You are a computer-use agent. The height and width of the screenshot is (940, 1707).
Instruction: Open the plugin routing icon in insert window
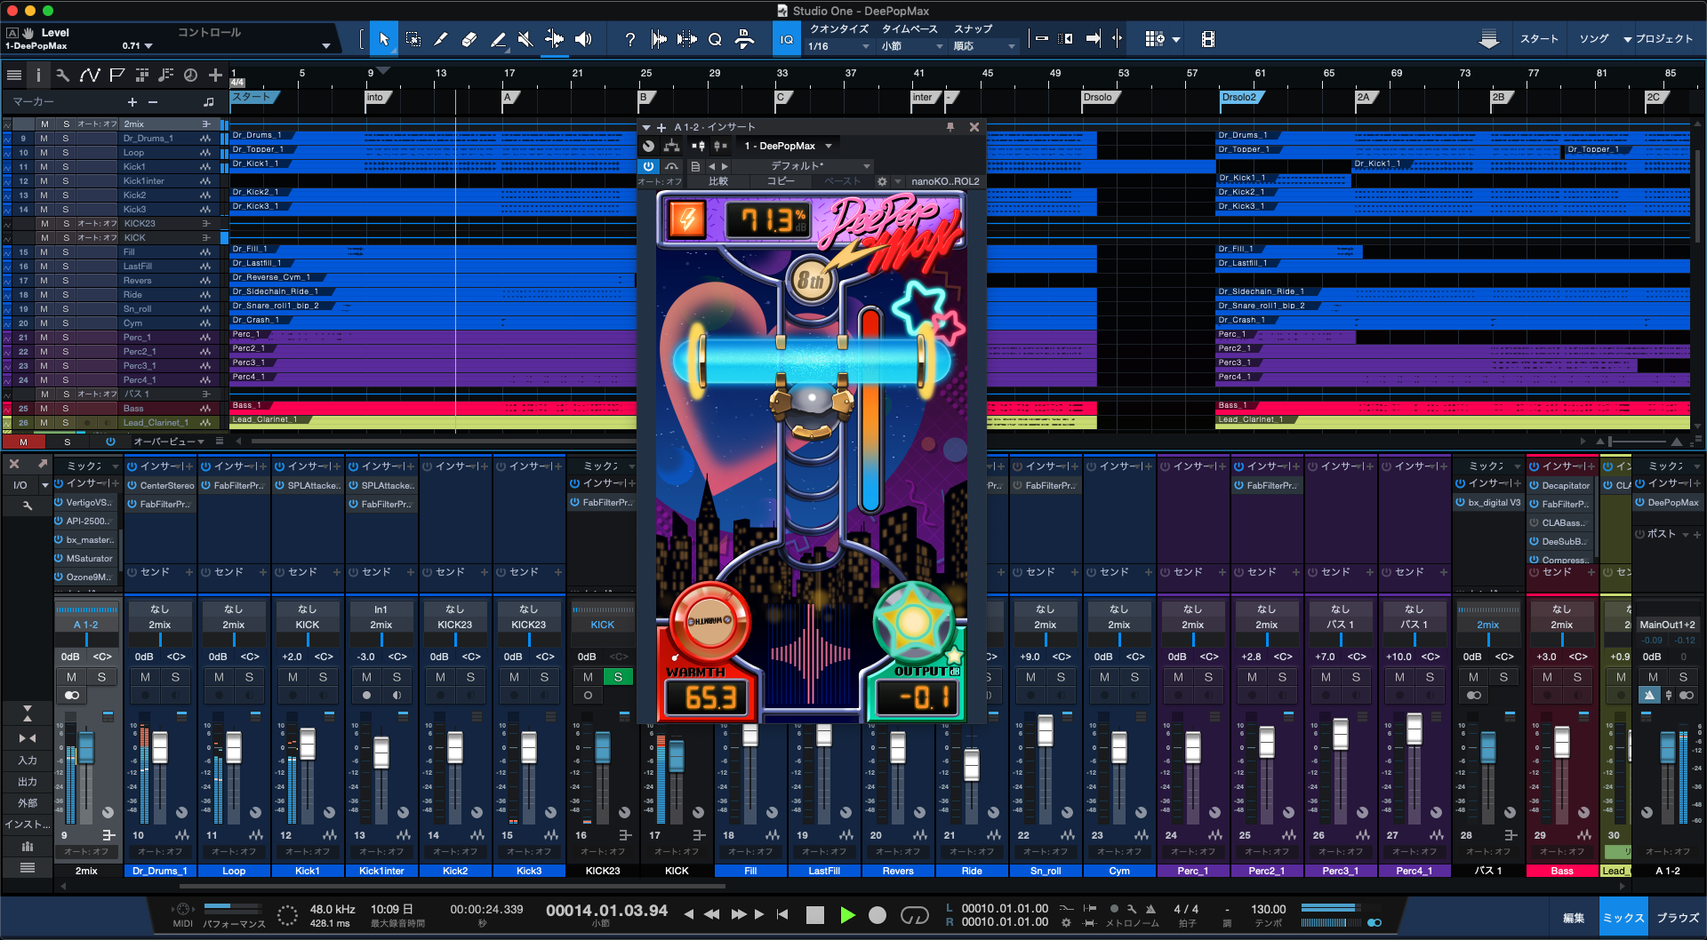point(671,146)
